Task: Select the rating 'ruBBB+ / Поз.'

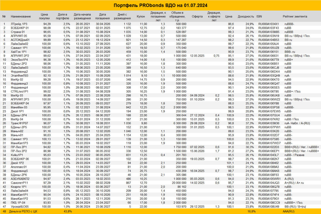Action: (294, 202)
